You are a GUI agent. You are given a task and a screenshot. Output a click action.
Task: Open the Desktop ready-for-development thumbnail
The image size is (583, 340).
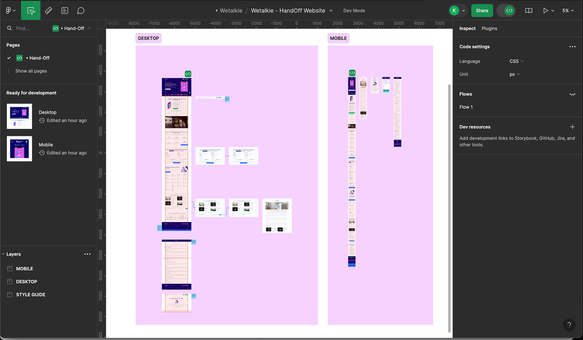19,116
